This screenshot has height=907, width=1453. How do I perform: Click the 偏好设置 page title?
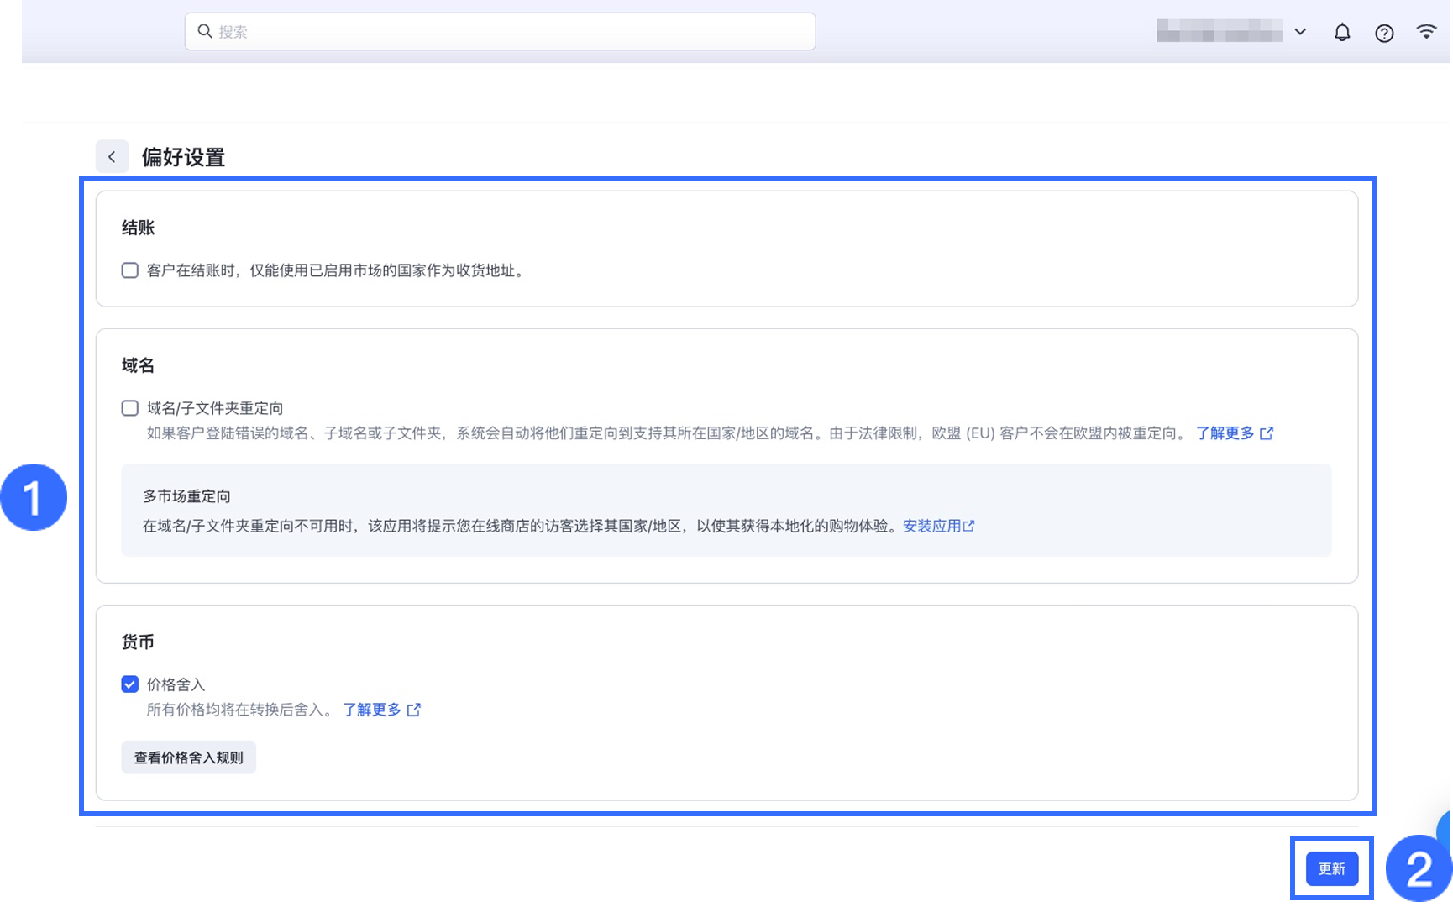tap(183, 157)
